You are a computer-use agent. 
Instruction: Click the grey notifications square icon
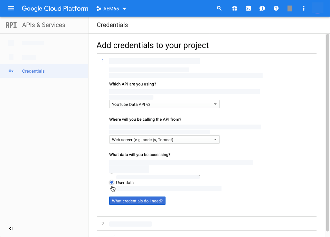pyautogui.click(x=290, y=8)
